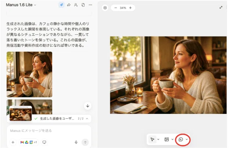Select the comment speech bubble tool
230x149 pixels.
(x=181, y=139)
